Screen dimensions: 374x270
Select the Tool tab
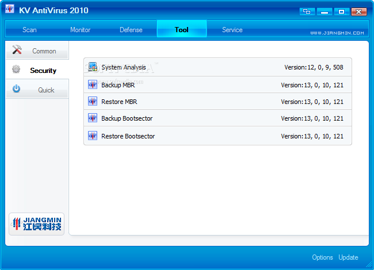coord(182,29)
